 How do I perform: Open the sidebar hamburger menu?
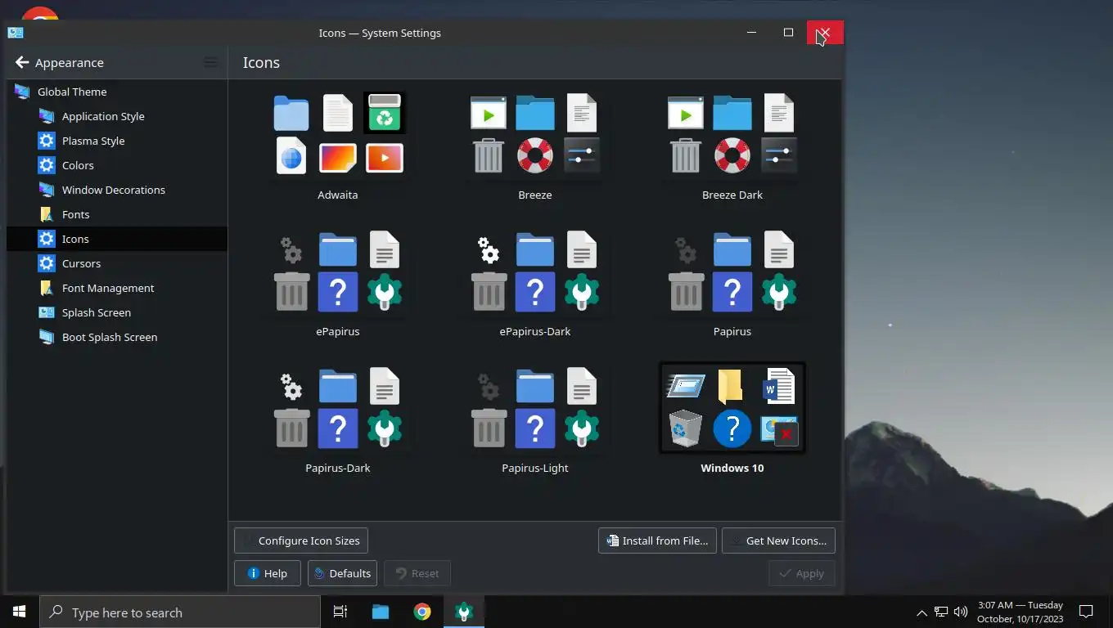tap(210, 62)
